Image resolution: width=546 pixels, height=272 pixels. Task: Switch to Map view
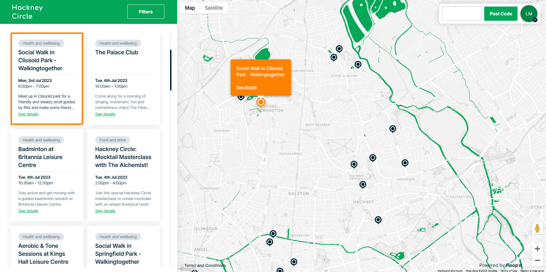tap(190, 8)
